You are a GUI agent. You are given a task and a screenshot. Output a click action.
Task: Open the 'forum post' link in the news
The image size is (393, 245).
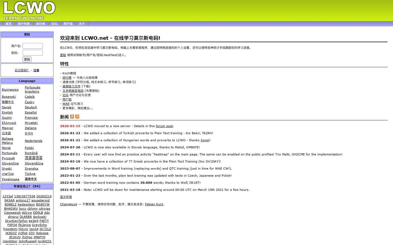coord(164,126)
